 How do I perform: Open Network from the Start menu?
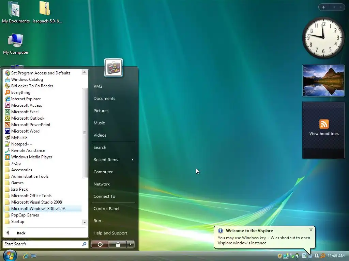tap(113, 184)
